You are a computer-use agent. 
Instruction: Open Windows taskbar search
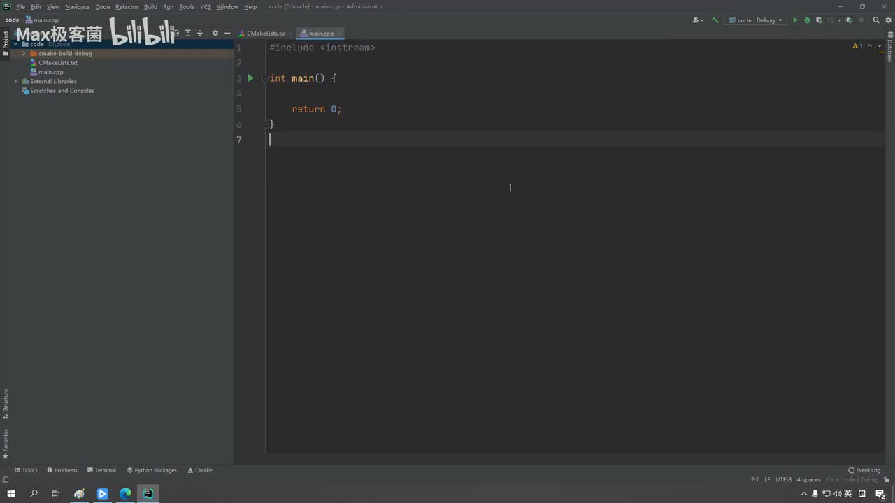click(x=34, y=494)
